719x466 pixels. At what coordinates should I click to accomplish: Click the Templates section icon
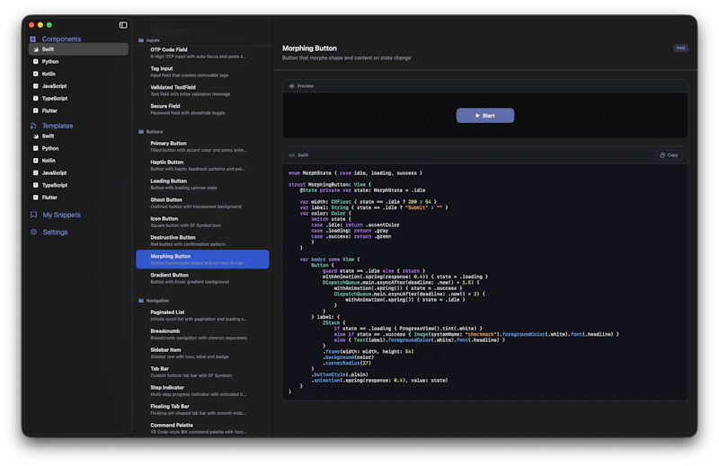point(33,126)
